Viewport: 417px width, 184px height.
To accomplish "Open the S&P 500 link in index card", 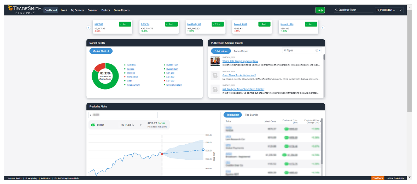I will point(99,24).
